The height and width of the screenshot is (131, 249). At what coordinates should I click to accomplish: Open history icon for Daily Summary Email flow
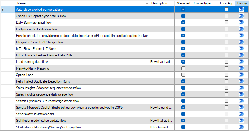pos(242,23)
